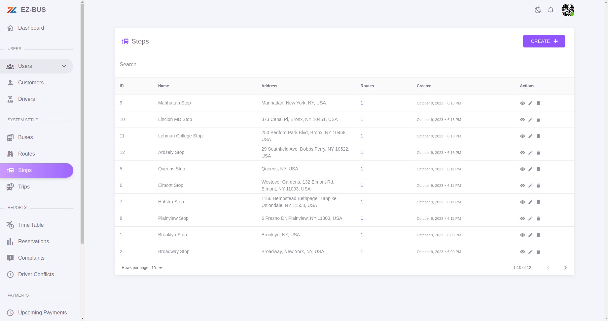Show Queens Stop details using eye icon
The image size is (608, 321).
pos(522,169)
